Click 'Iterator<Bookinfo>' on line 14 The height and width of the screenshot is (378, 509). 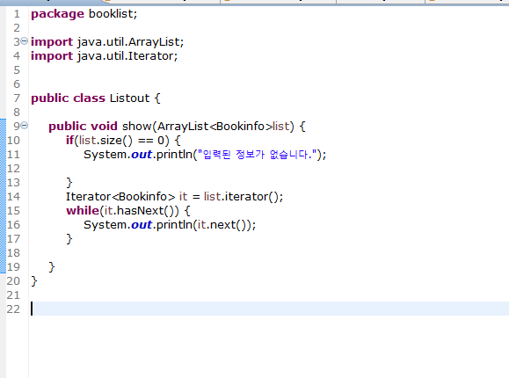(x=120, y=196)
